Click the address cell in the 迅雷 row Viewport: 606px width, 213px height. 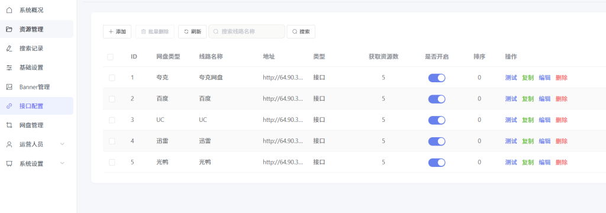tap(283, 141)
